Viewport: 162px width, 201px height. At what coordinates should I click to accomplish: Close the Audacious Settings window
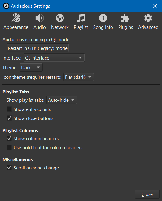coord(155,6)
